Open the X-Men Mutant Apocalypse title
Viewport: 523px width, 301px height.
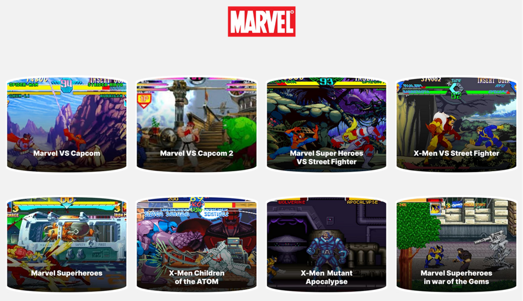(x=326, y=277)
